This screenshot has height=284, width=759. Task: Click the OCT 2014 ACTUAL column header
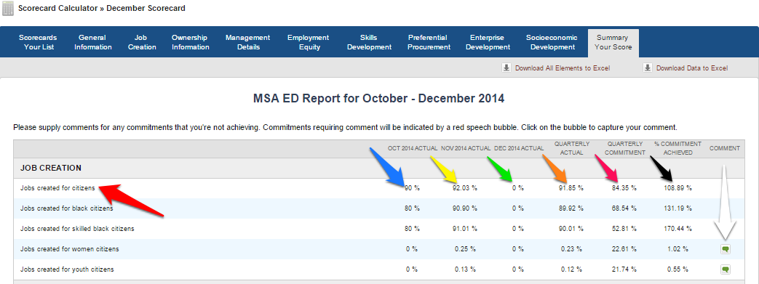(x=413, y=148)
